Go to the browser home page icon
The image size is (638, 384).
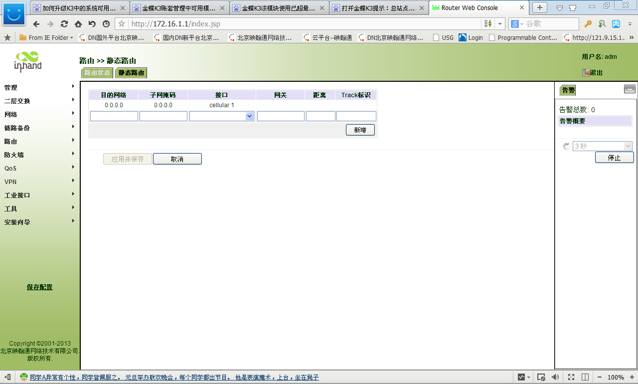(78, 24)
